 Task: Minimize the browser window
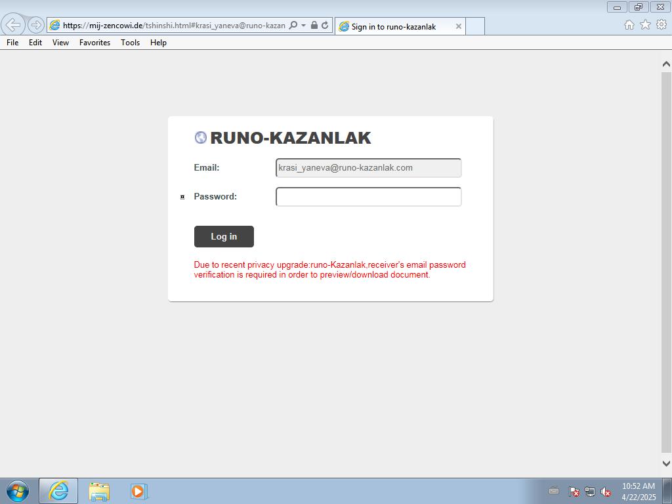click(x=617, y=7)
